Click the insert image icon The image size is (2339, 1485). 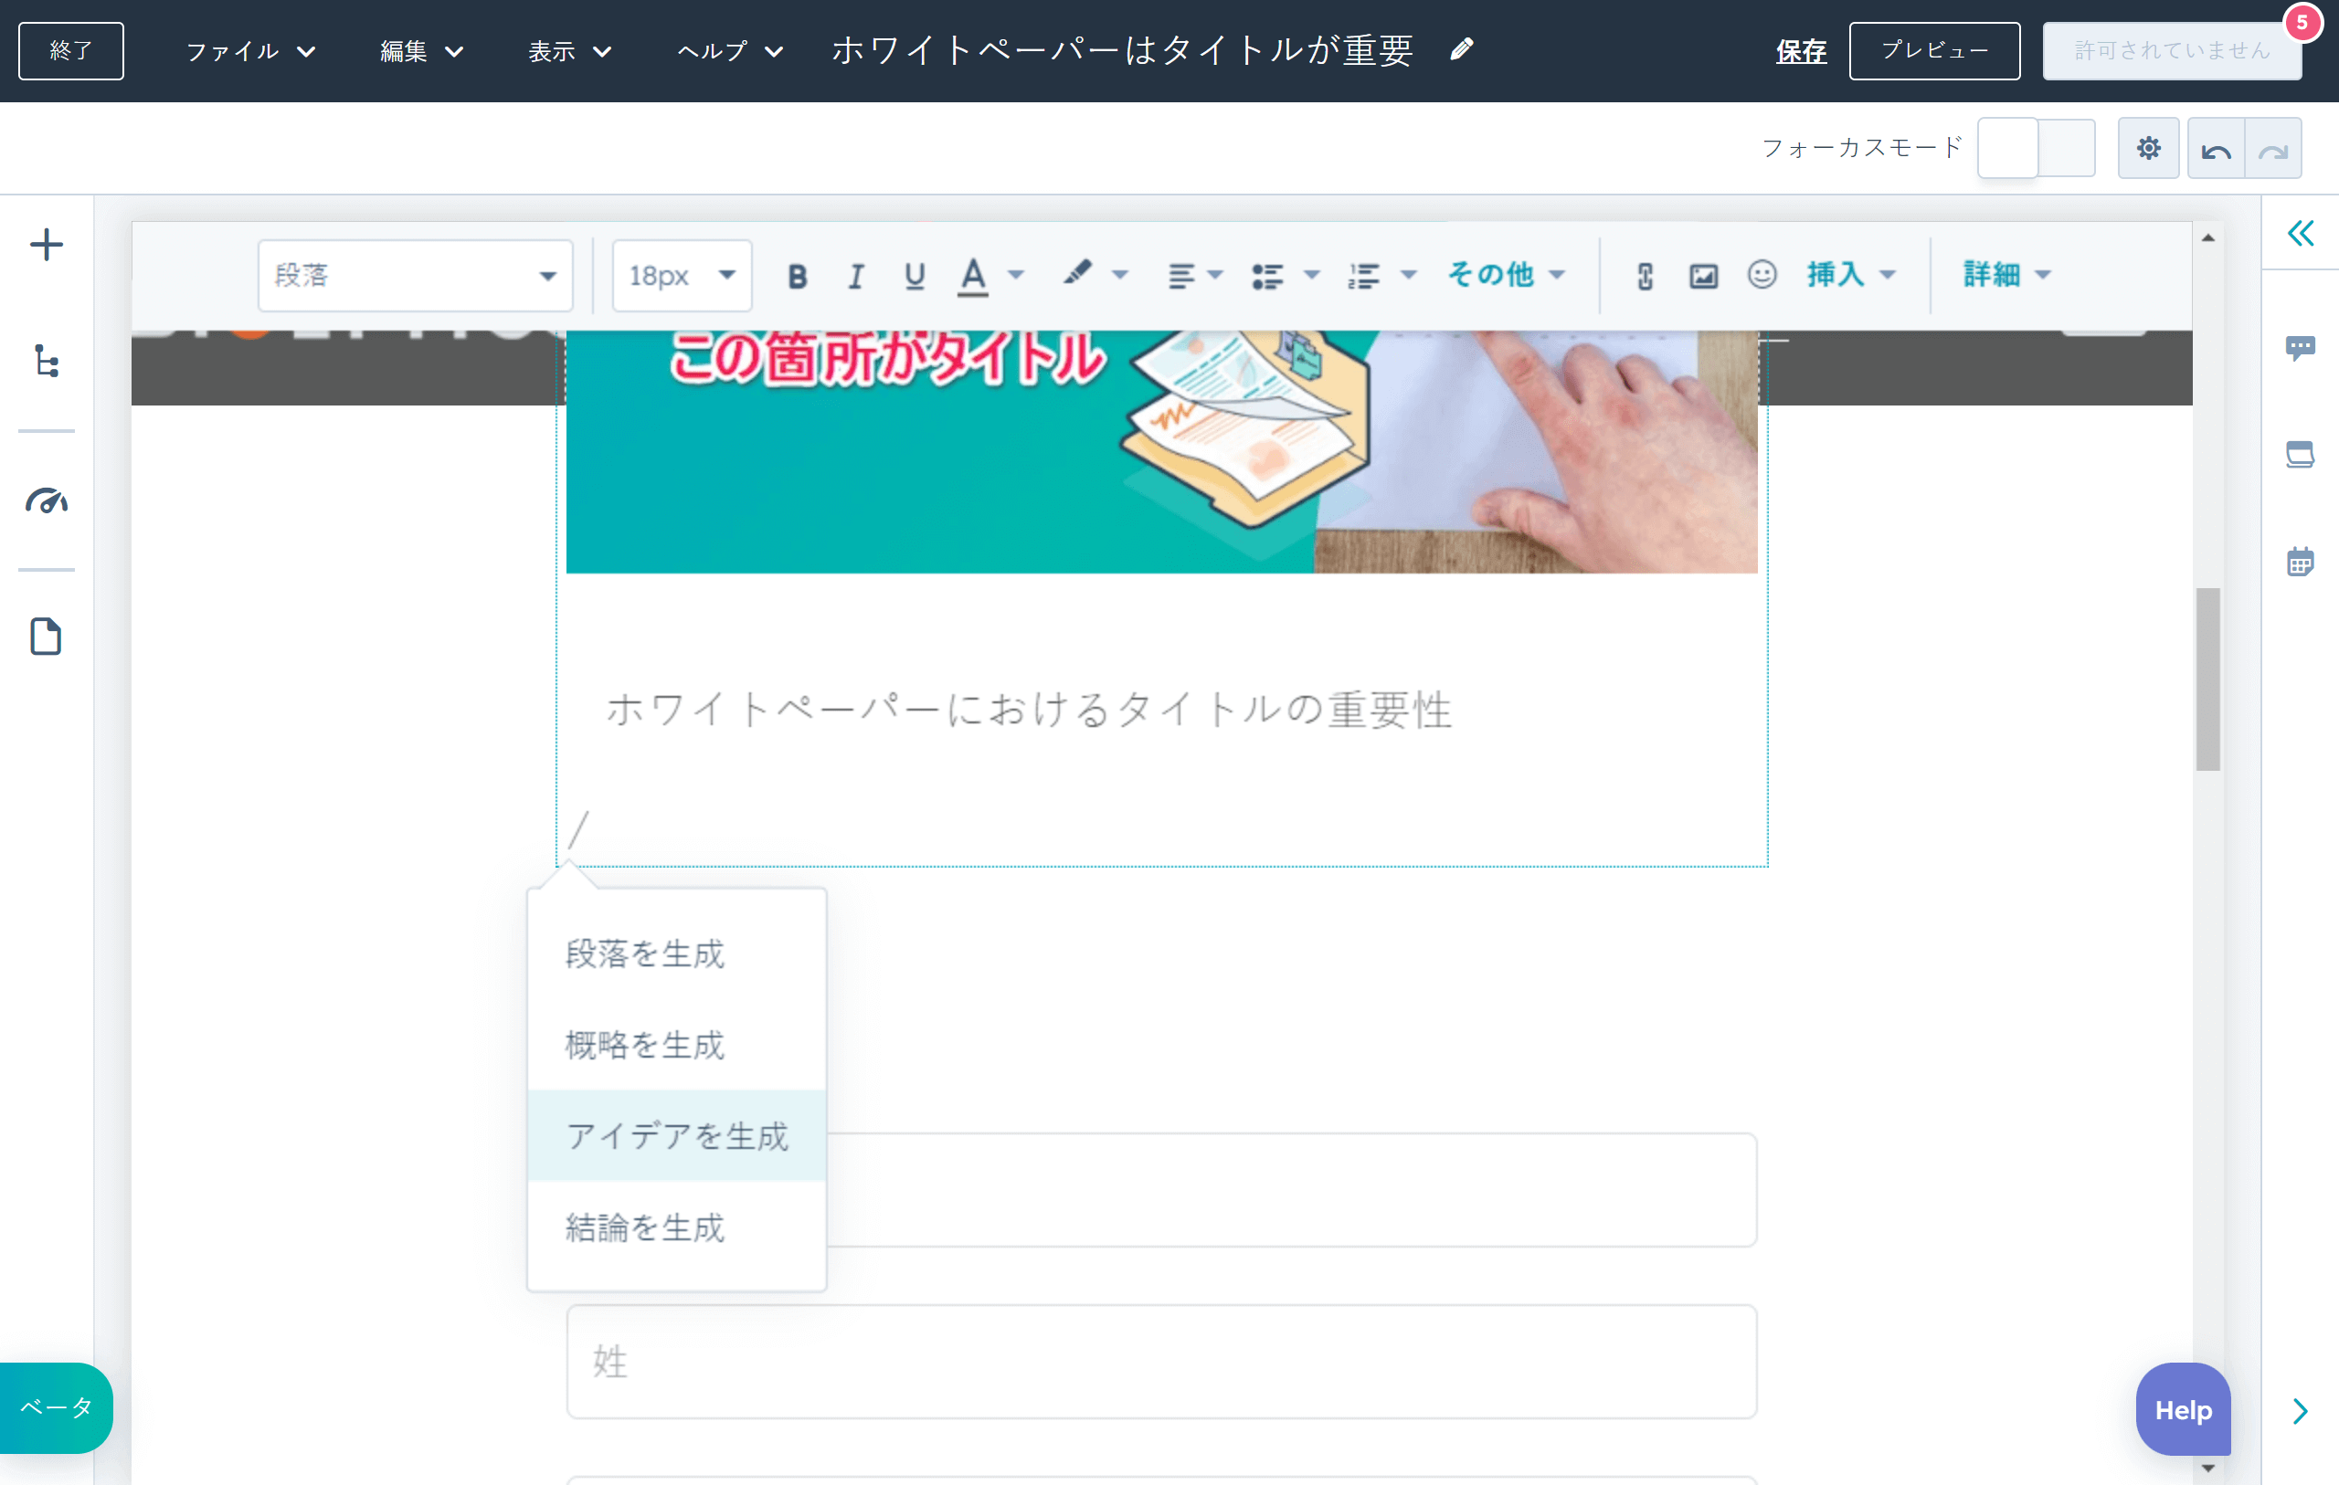tap(1704, 276)
